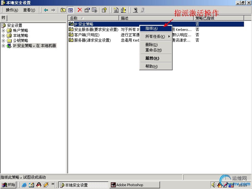Viewport: 252px width, 189px height.
Task: Click the red X delete toolbar icon
Action: pos(80,10)
